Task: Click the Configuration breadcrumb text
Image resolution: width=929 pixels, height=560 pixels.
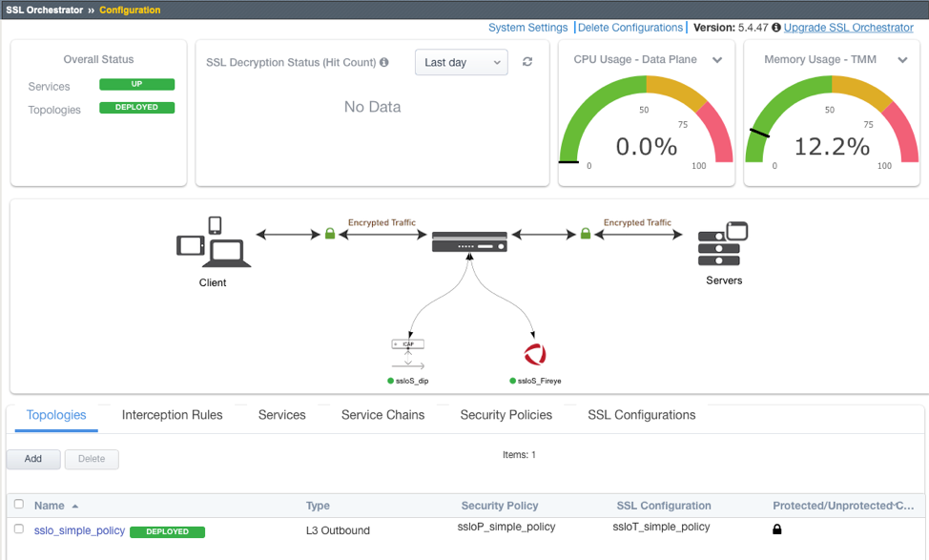Action: pyautogui.click(x=130, y=10)
